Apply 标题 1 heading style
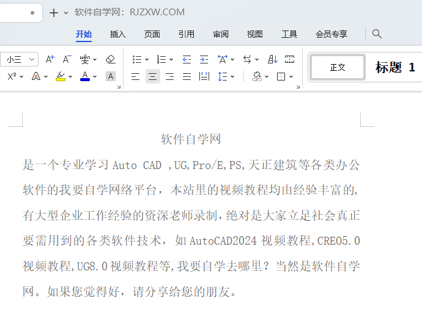The width and height of the screenshot is (422, 335). (x=395, y=67)
